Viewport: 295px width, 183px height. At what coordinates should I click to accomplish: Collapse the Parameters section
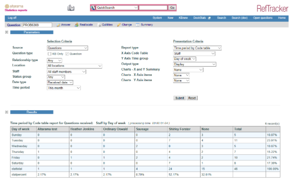pyautogui.click(x=7, y=32)
